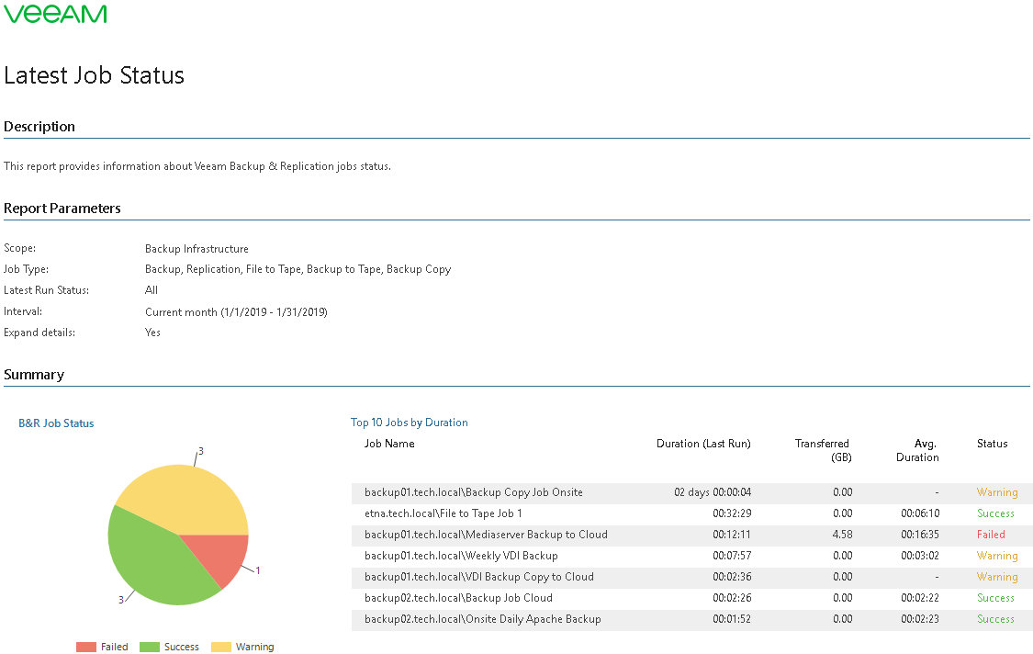This screenshot has width=1033, height=654.
Task: Click Success status of Onsite Daily Apache Backup
Action: tap(995, 619)
